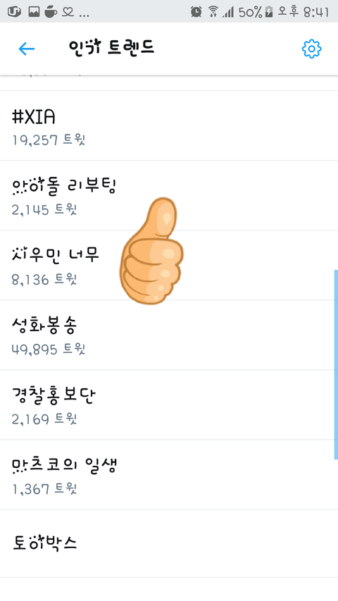Tap the blue back arrow
338x601 pixels.
(27, 49)
